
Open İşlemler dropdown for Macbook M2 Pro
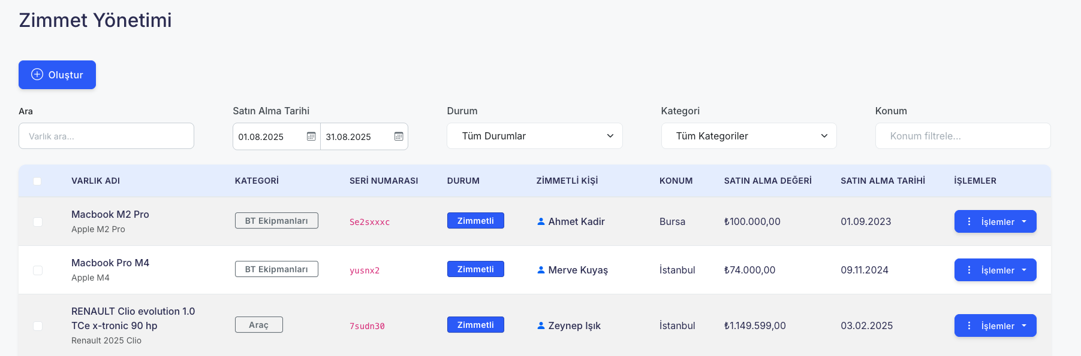point(995,221)
